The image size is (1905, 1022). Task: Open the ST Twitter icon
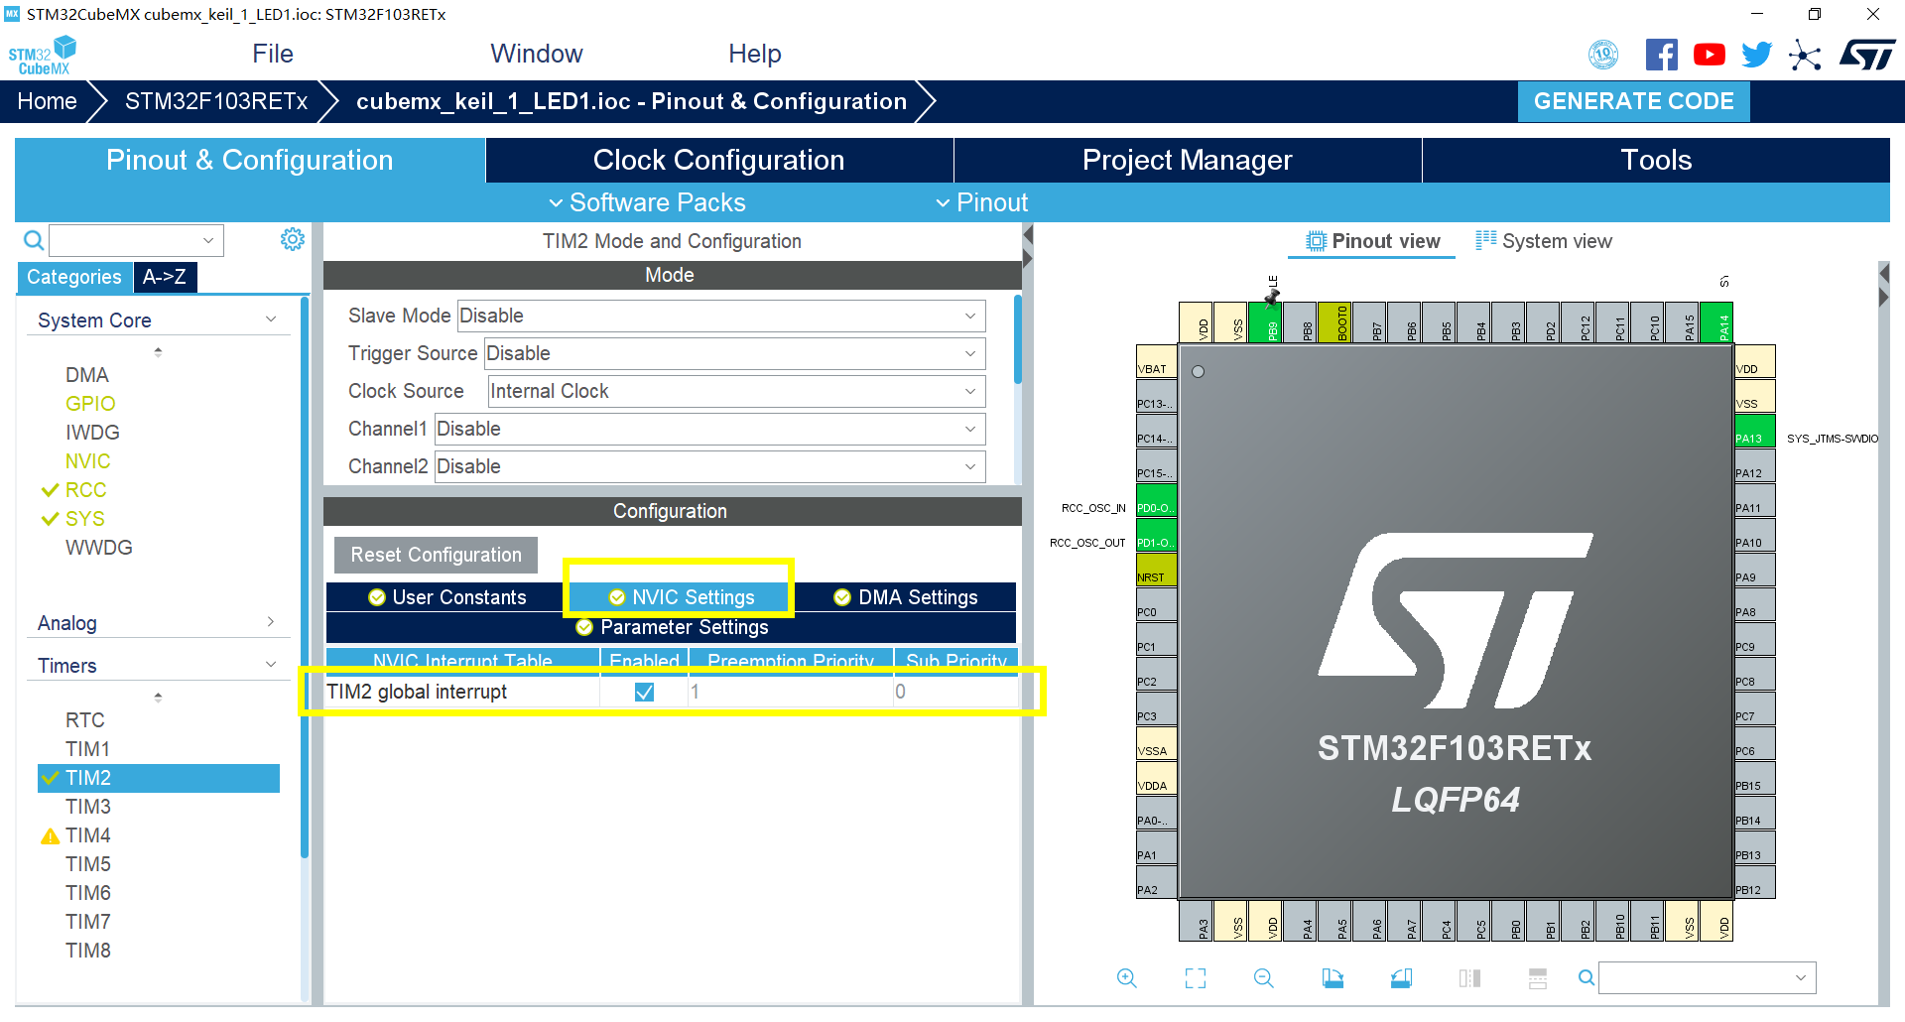coord(1756,55)
